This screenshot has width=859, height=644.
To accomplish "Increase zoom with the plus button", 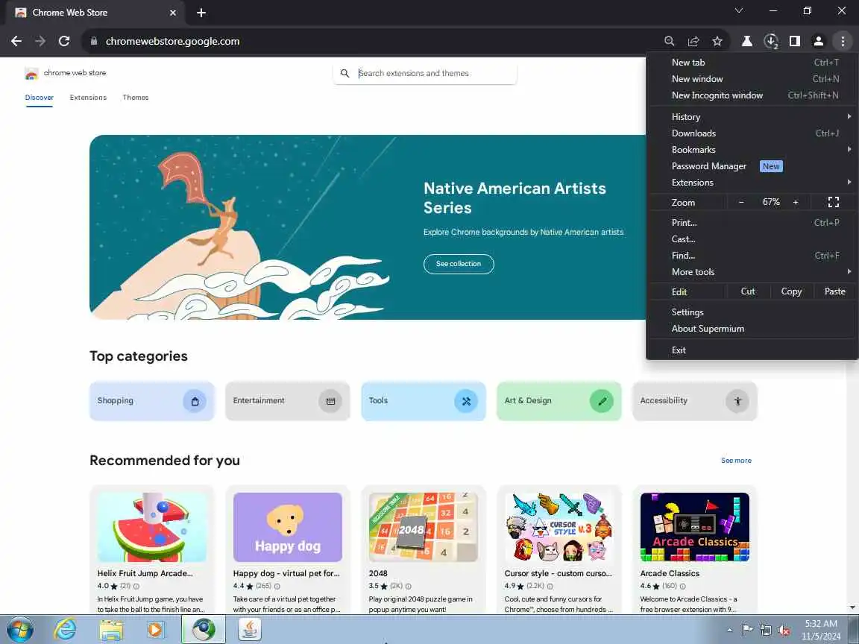I will tap(796, 202).
